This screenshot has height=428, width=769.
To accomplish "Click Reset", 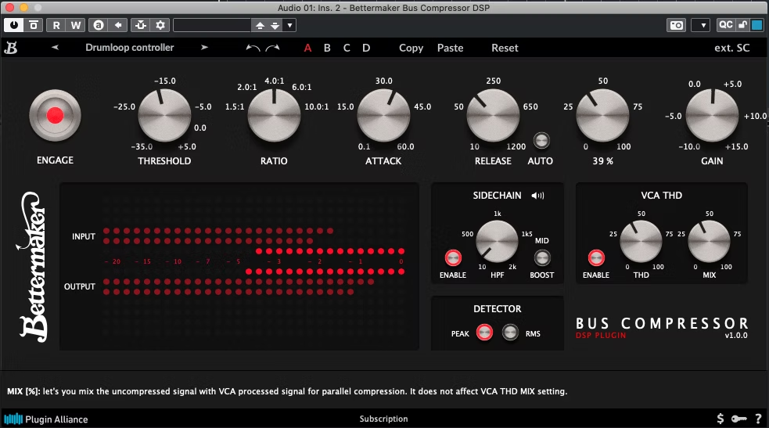I will [505, 48].
